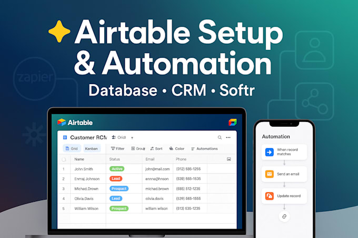Open Automations in the table toolbar

click(204, 149)
